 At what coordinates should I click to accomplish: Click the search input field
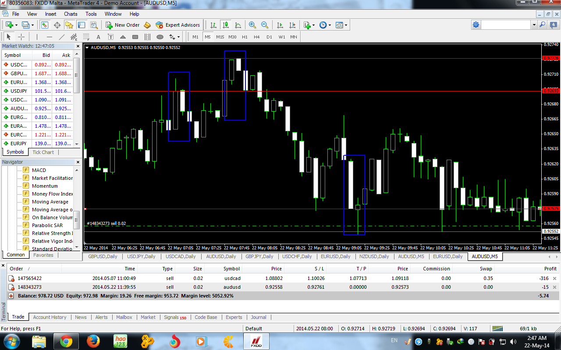pos(506,25)
